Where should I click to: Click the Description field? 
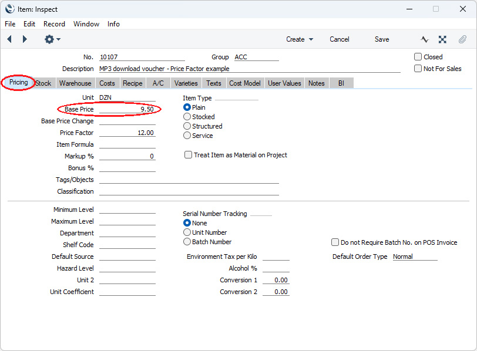point(250,69)
